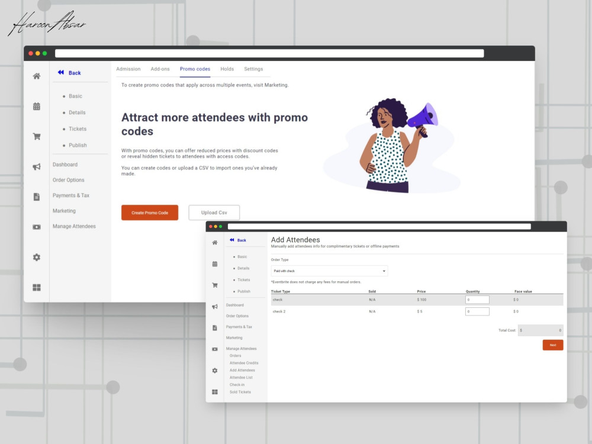The height and width of the screenshot is (444, 592).
Task: Click the Upload Csv button
Action: [214, 213]
